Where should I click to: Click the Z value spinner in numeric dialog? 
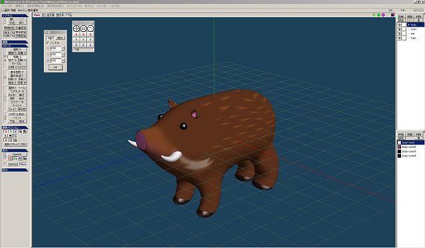click(64, 60)
